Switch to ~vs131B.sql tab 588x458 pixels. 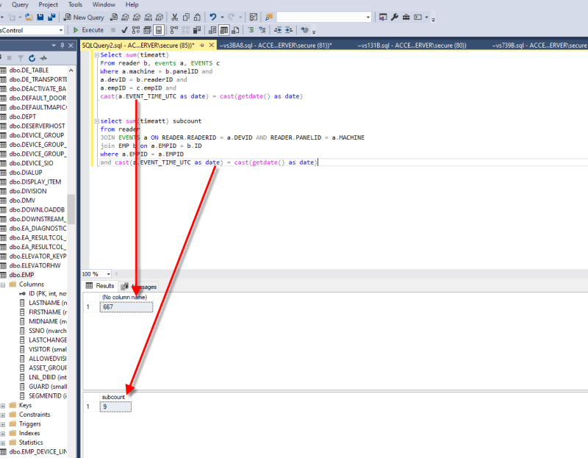coord(412,46)
